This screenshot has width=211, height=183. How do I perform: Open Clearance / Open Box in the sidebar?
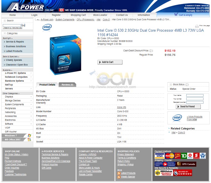(17, 65)
